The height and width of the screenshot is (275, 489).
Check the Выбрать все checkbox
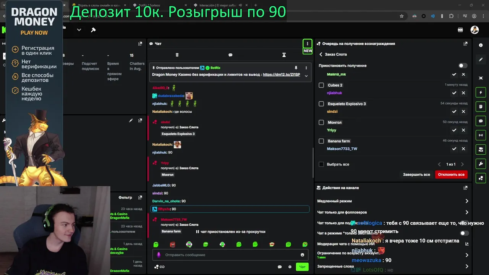point(321,164)
